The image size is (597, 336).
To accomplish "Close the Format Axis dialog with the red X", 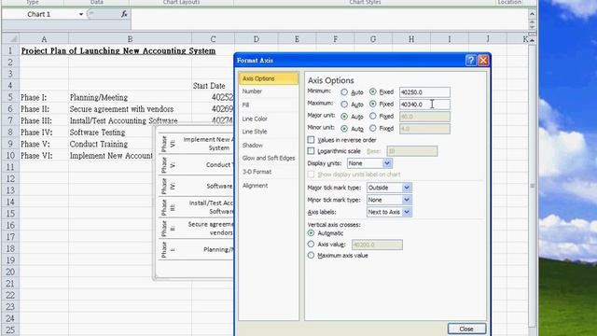I will 483,60.
